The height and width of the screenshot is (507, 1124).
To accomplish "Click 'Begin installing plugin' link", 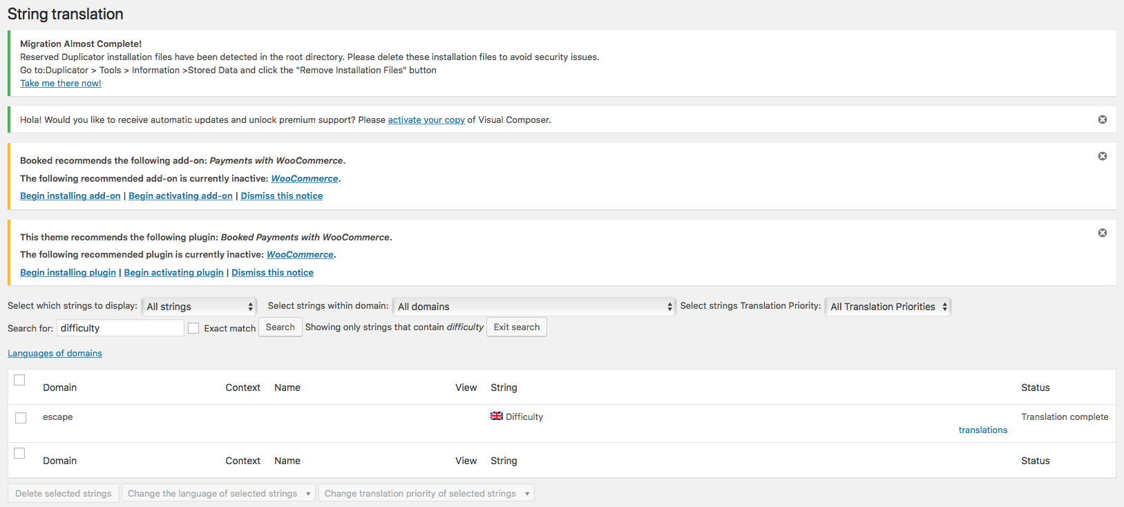I will 68,272.
